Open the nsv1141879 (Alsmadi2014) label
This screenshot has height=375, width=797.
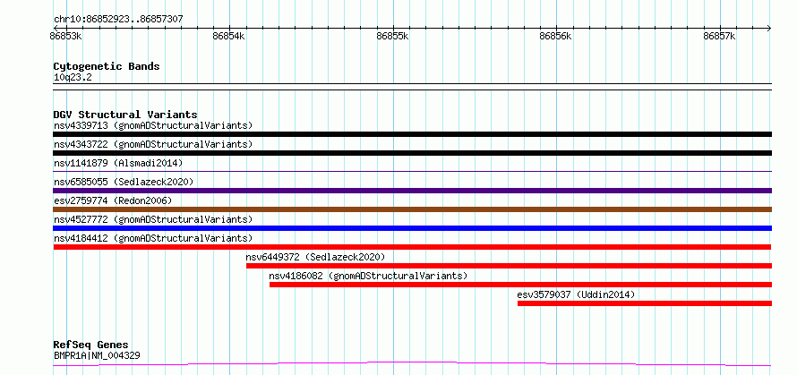click(118, 163)
